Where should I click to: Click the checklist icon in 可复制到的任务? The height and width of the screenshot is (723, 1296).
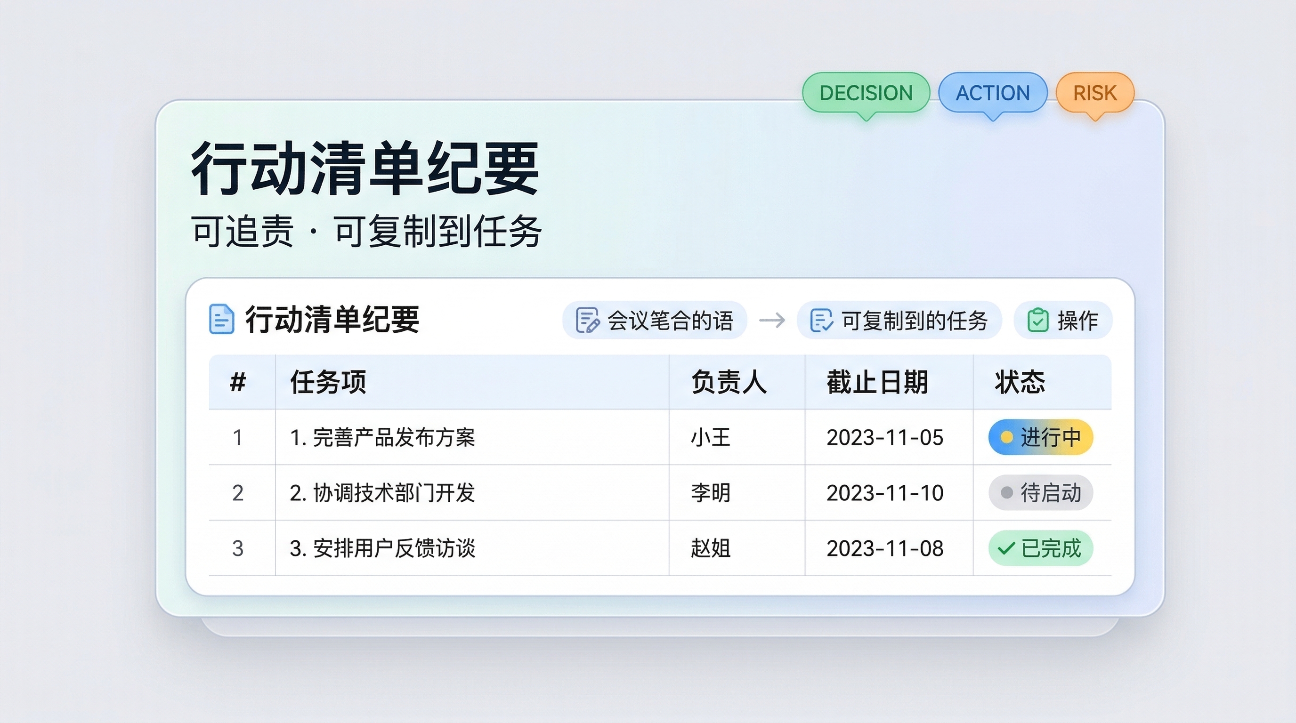822,320
